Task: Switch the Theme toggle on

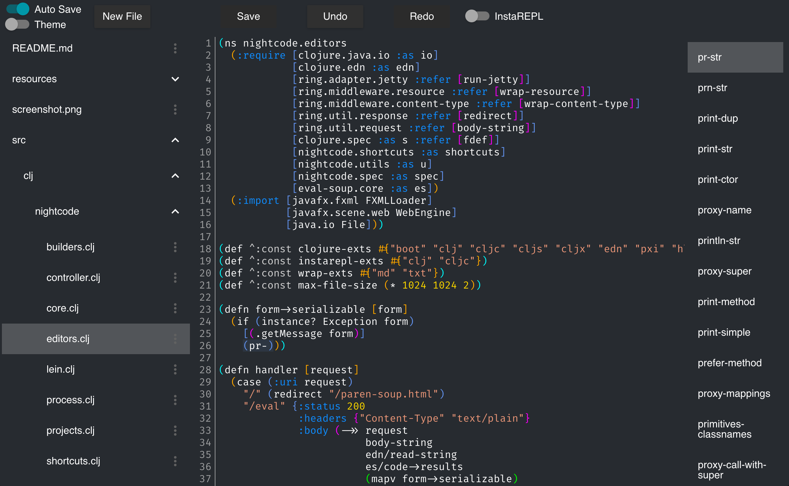Action: coord(18,25)
